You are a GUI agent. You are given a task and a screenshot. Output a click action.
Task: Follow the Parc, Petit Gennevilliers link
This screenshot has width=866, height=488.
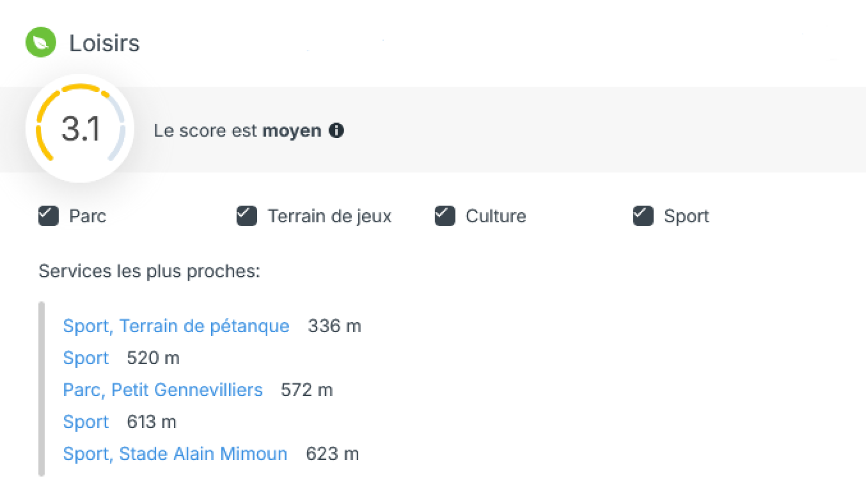pos(162,390)
